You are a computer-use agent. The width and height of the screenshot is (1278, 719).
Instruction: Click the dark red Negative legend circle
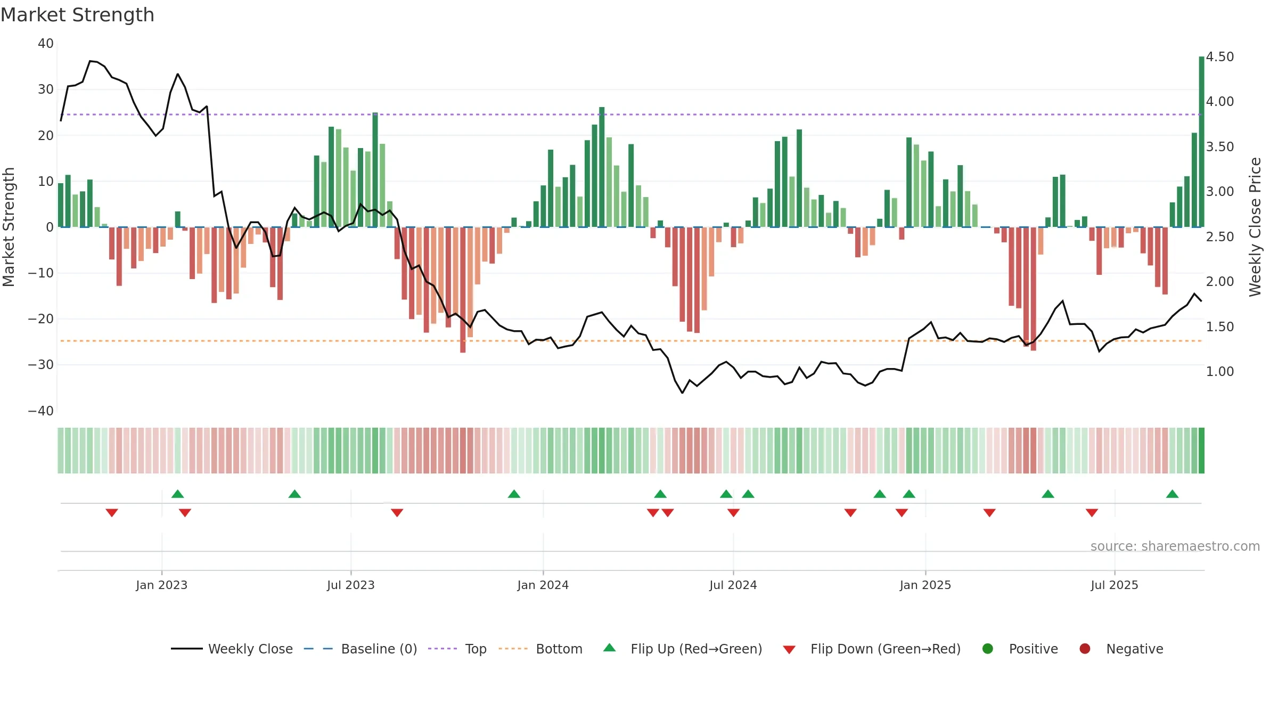pos(1085,649)
